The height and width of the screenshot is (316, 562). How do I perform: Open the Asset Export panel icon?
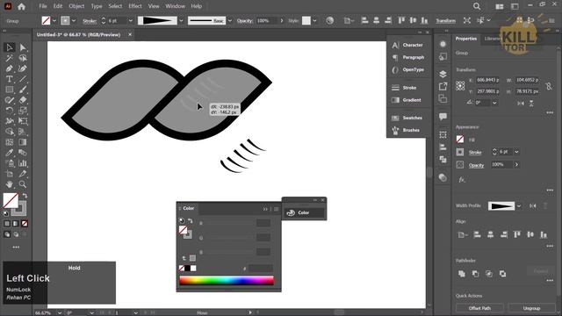click(x=443, y=86)
